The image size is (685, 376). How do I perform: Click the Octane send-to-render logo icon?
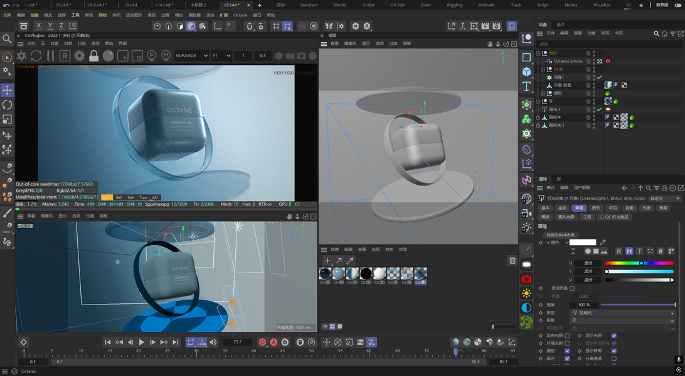tap(22, 56)
